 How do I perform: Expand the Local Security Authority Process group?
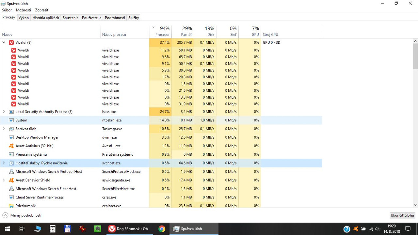(4, 112)
